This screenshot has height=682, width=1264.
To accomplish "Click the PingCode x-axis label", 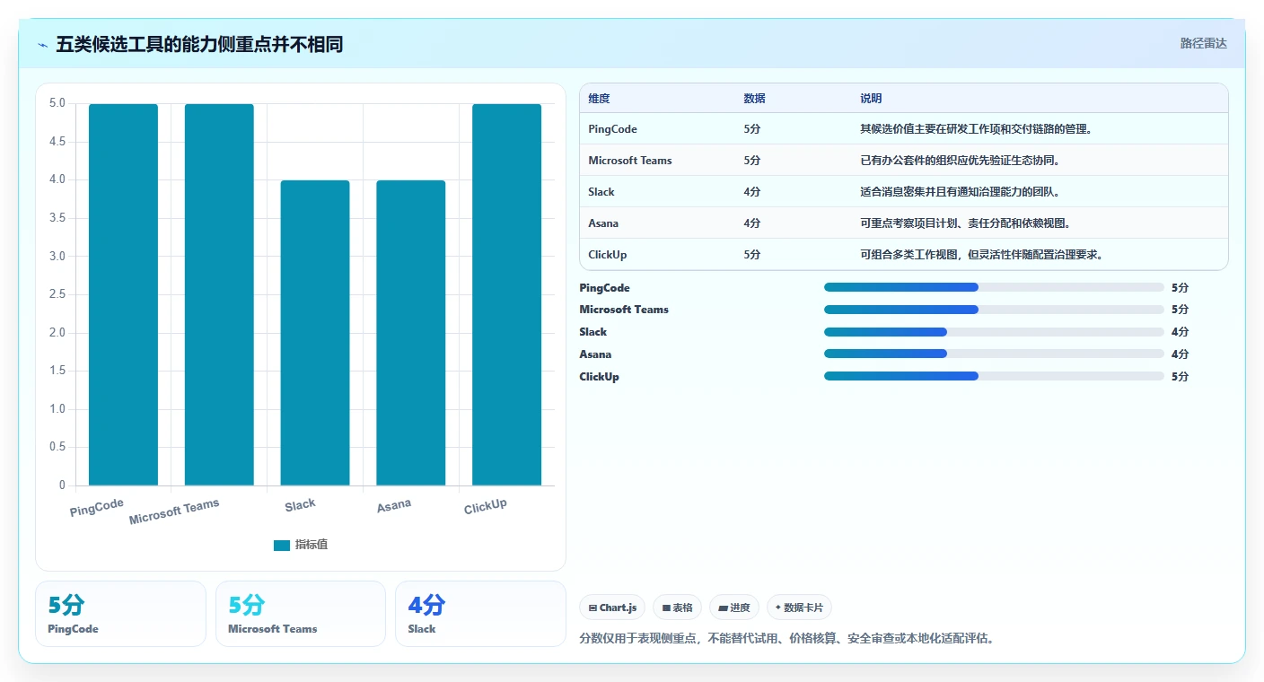I will click(97, 507).
